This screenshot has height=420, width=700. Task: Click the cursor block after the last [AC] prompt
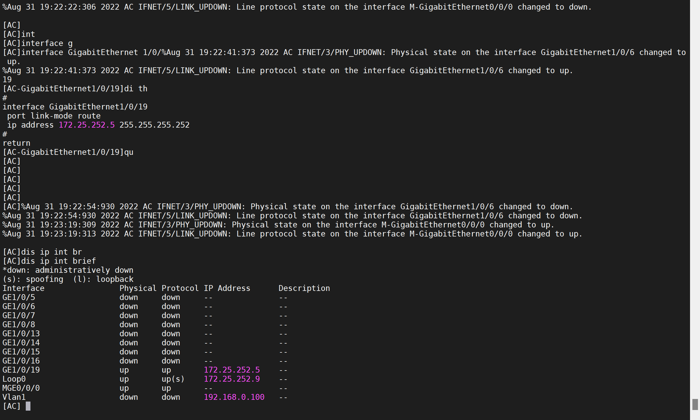pos(28,406)
